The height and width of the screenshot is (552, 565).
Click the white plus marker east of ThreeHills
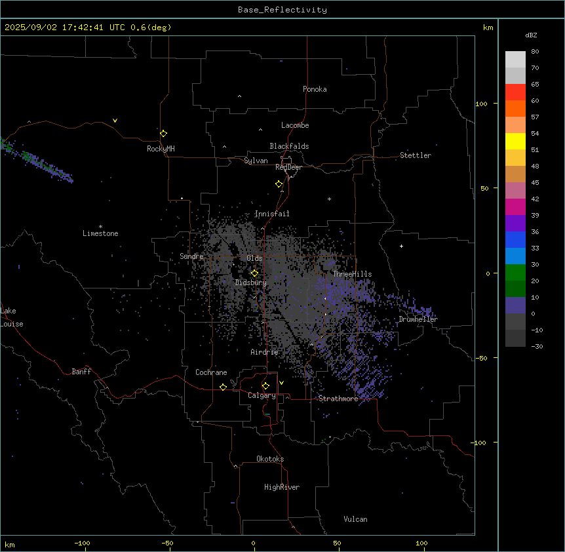click(401, 246)
